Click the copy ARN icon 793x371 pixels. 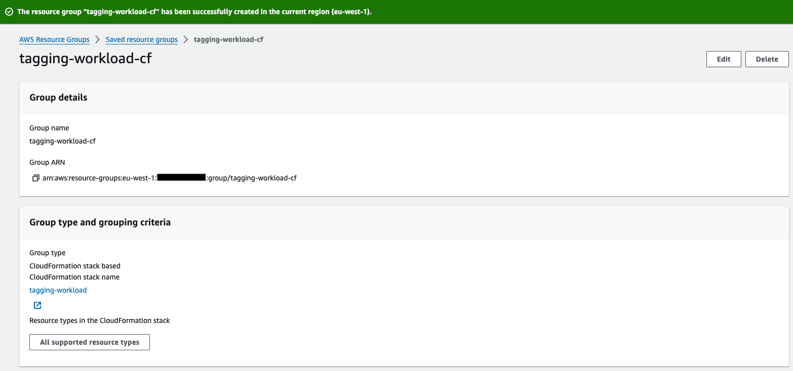click(x=35, y=178)
